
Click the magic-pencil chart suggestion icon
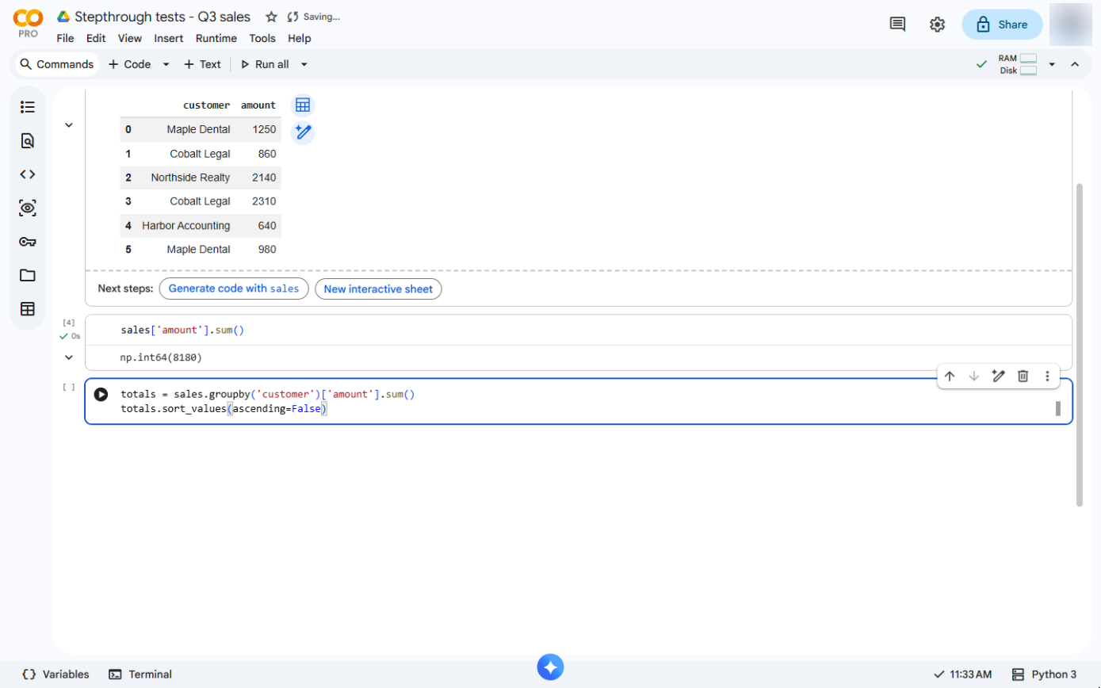[x=302, y=132]
